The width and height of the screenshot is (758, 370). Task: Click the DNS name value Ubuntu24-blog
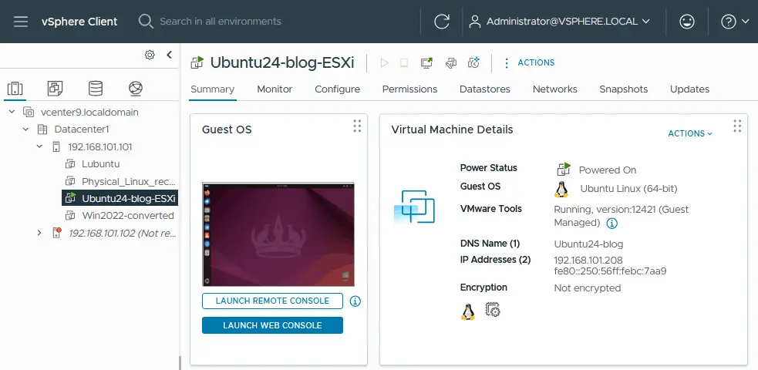[588, 244]
